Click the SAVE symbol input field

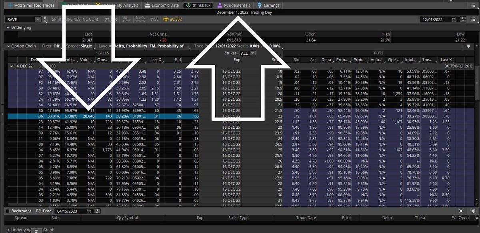click(20, 19)
